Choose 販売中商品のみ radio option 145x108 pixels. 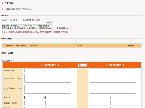click(x=39, y=28)
